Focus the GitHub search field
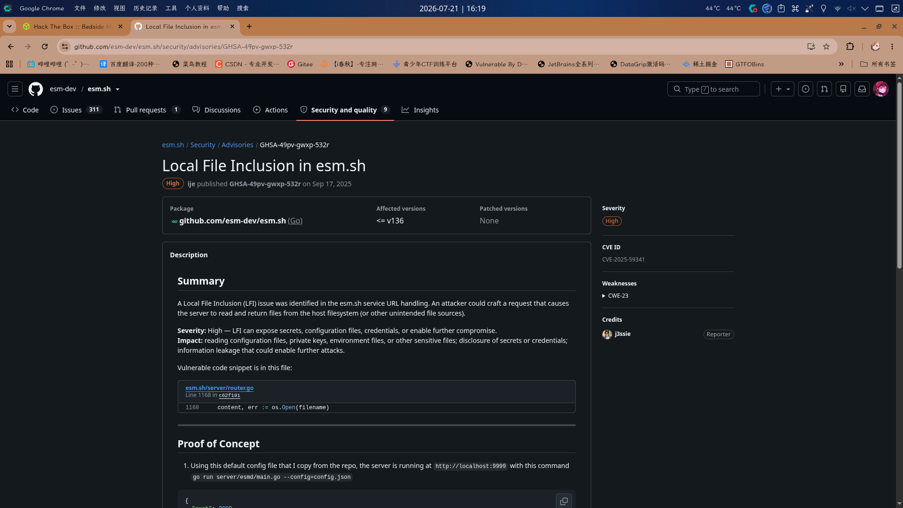903x508 pixels. (713, 89)
